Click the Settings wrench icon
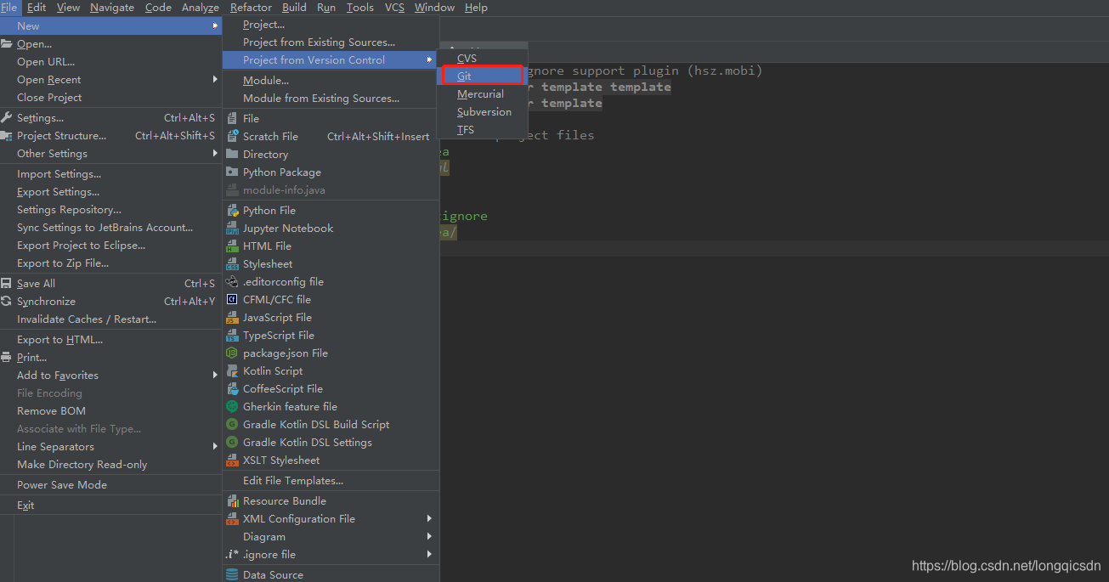The width and height of the screenshot is (1109, 582). [x=7, y=118]
